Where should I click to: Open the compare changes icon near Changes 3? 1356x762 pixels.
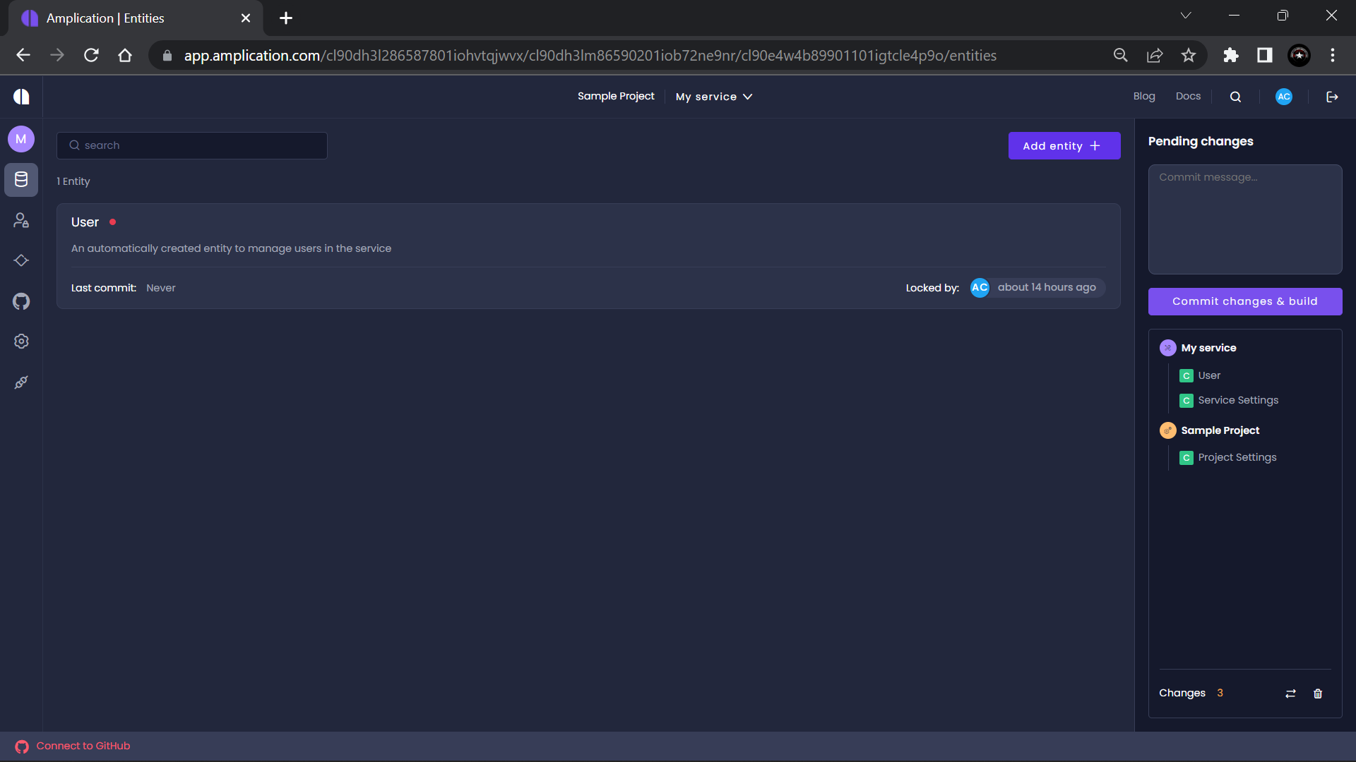(1290, 694)
